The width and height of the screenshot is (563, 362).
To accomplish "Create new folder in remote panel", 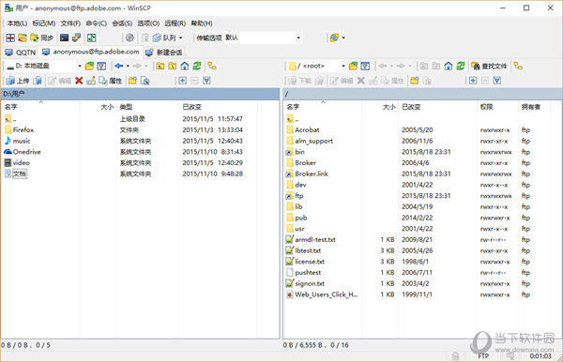I will [415, 81].
